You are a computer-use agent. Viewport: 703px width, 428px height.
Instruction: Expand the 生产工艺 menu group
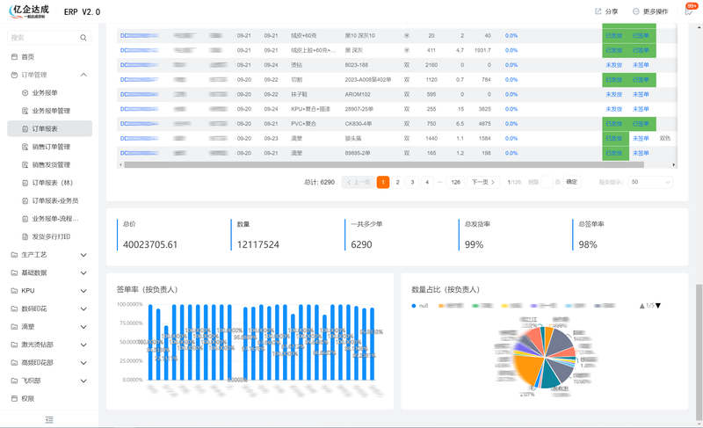pyautogui.click(x=83, y=255)
